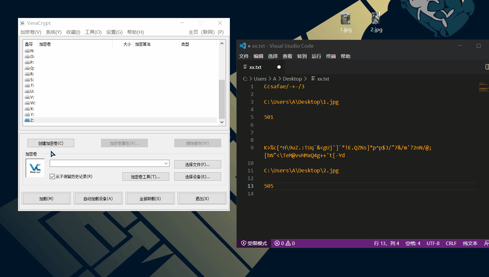Screen dimensions: 489x277
Task: Click the VeraCrypt logo icon in volume section
Action: click(35, 168)
